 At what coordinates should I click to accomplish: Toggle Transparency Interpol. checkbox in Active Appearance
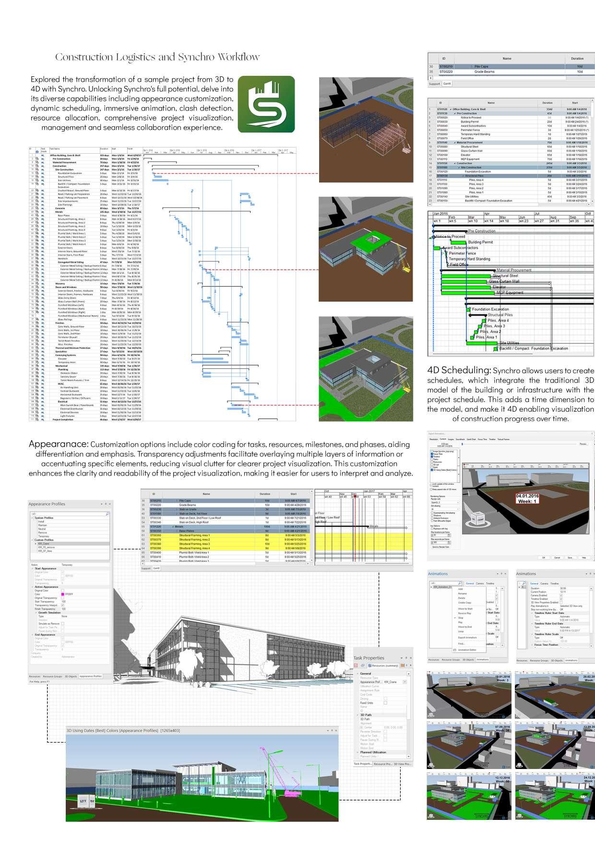(62, 605)
